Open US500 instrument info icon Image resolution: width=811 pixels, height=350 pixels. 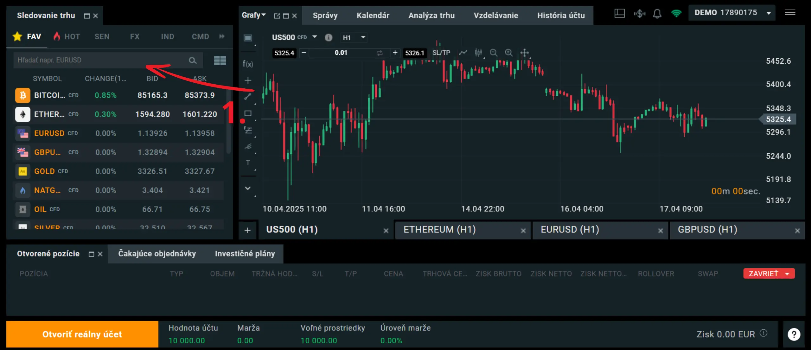[x=329, y=37]
